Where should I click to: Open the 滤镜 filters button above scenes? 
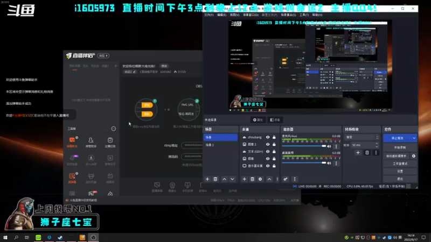click(275, 120)
